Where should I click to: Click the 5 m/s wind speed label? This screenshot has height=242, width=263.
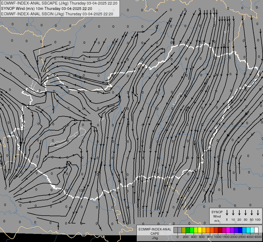pos(227,220)
